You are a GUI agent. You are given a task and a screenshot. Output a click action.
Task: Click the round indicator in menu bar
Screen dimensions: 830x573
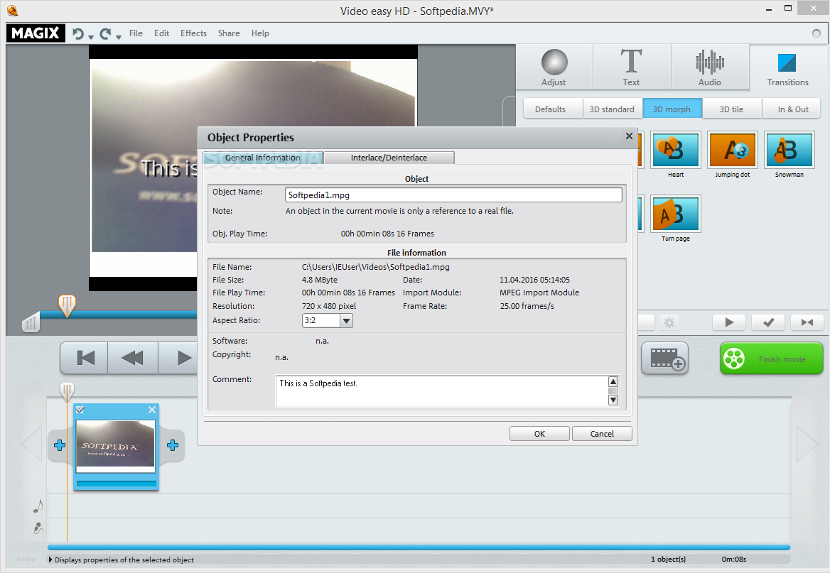816,33
